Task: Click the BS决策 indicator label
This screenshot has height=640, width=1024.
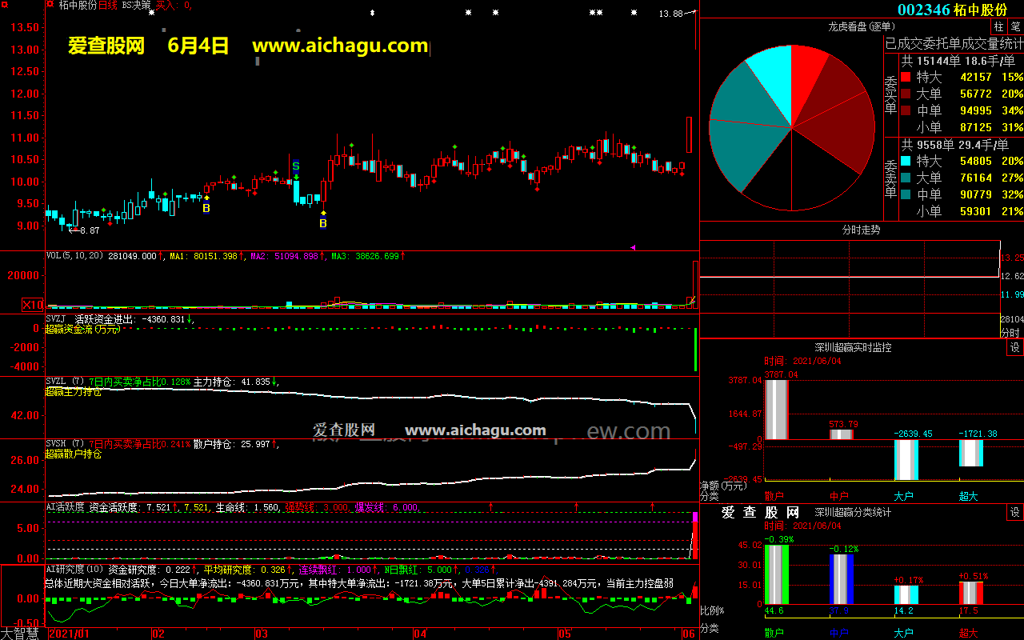Action: point(136,5)
